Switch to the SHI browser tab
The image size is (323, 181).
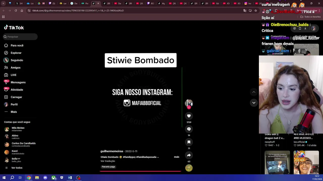pyautogui.click(x=19, y=4)
